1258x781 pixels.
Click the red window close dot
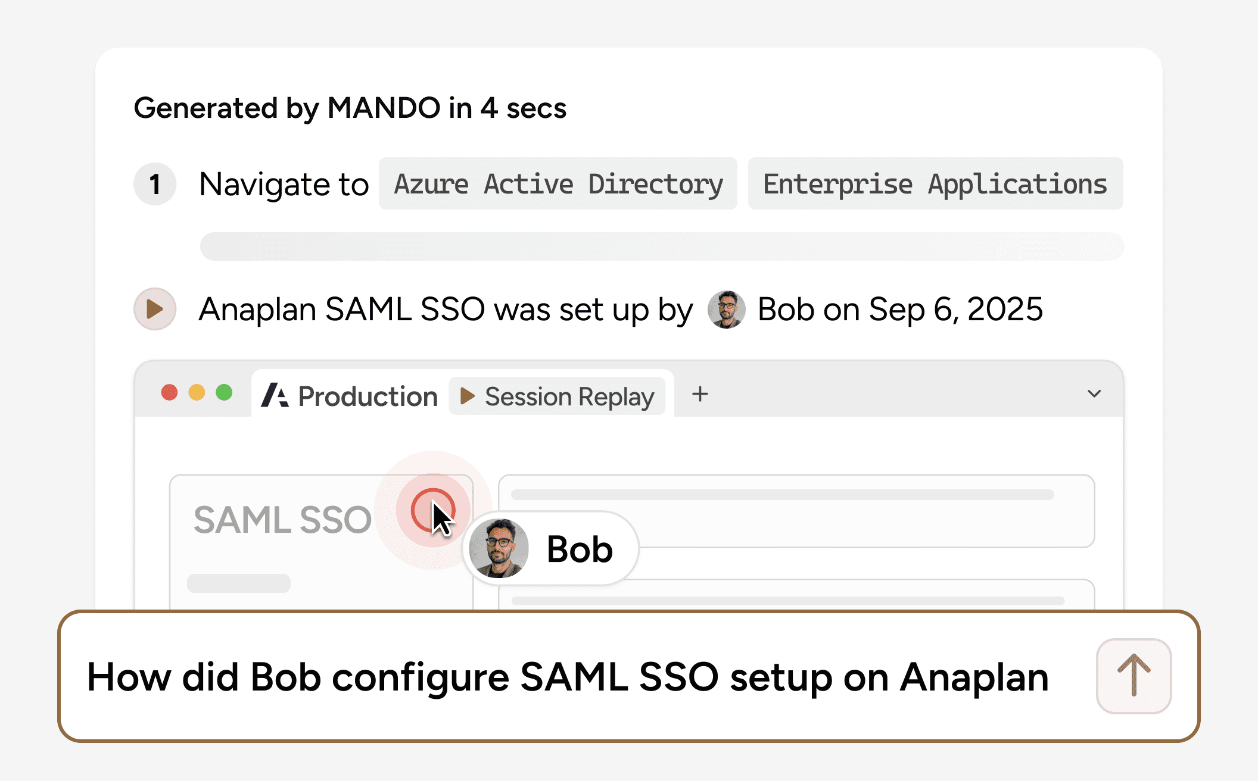[170, 393]
